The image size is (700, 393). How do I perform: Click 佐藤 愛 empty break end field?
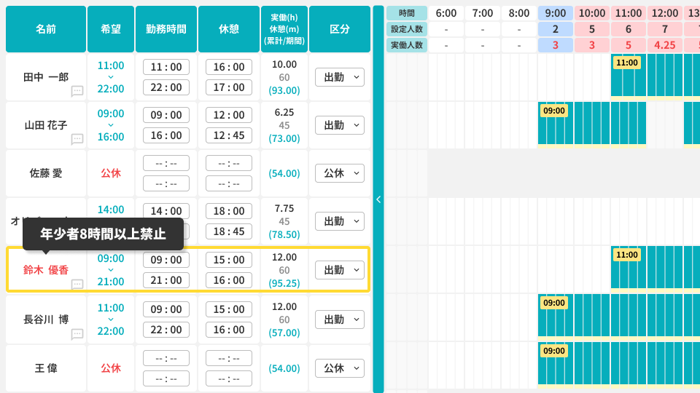pos(228,183)
